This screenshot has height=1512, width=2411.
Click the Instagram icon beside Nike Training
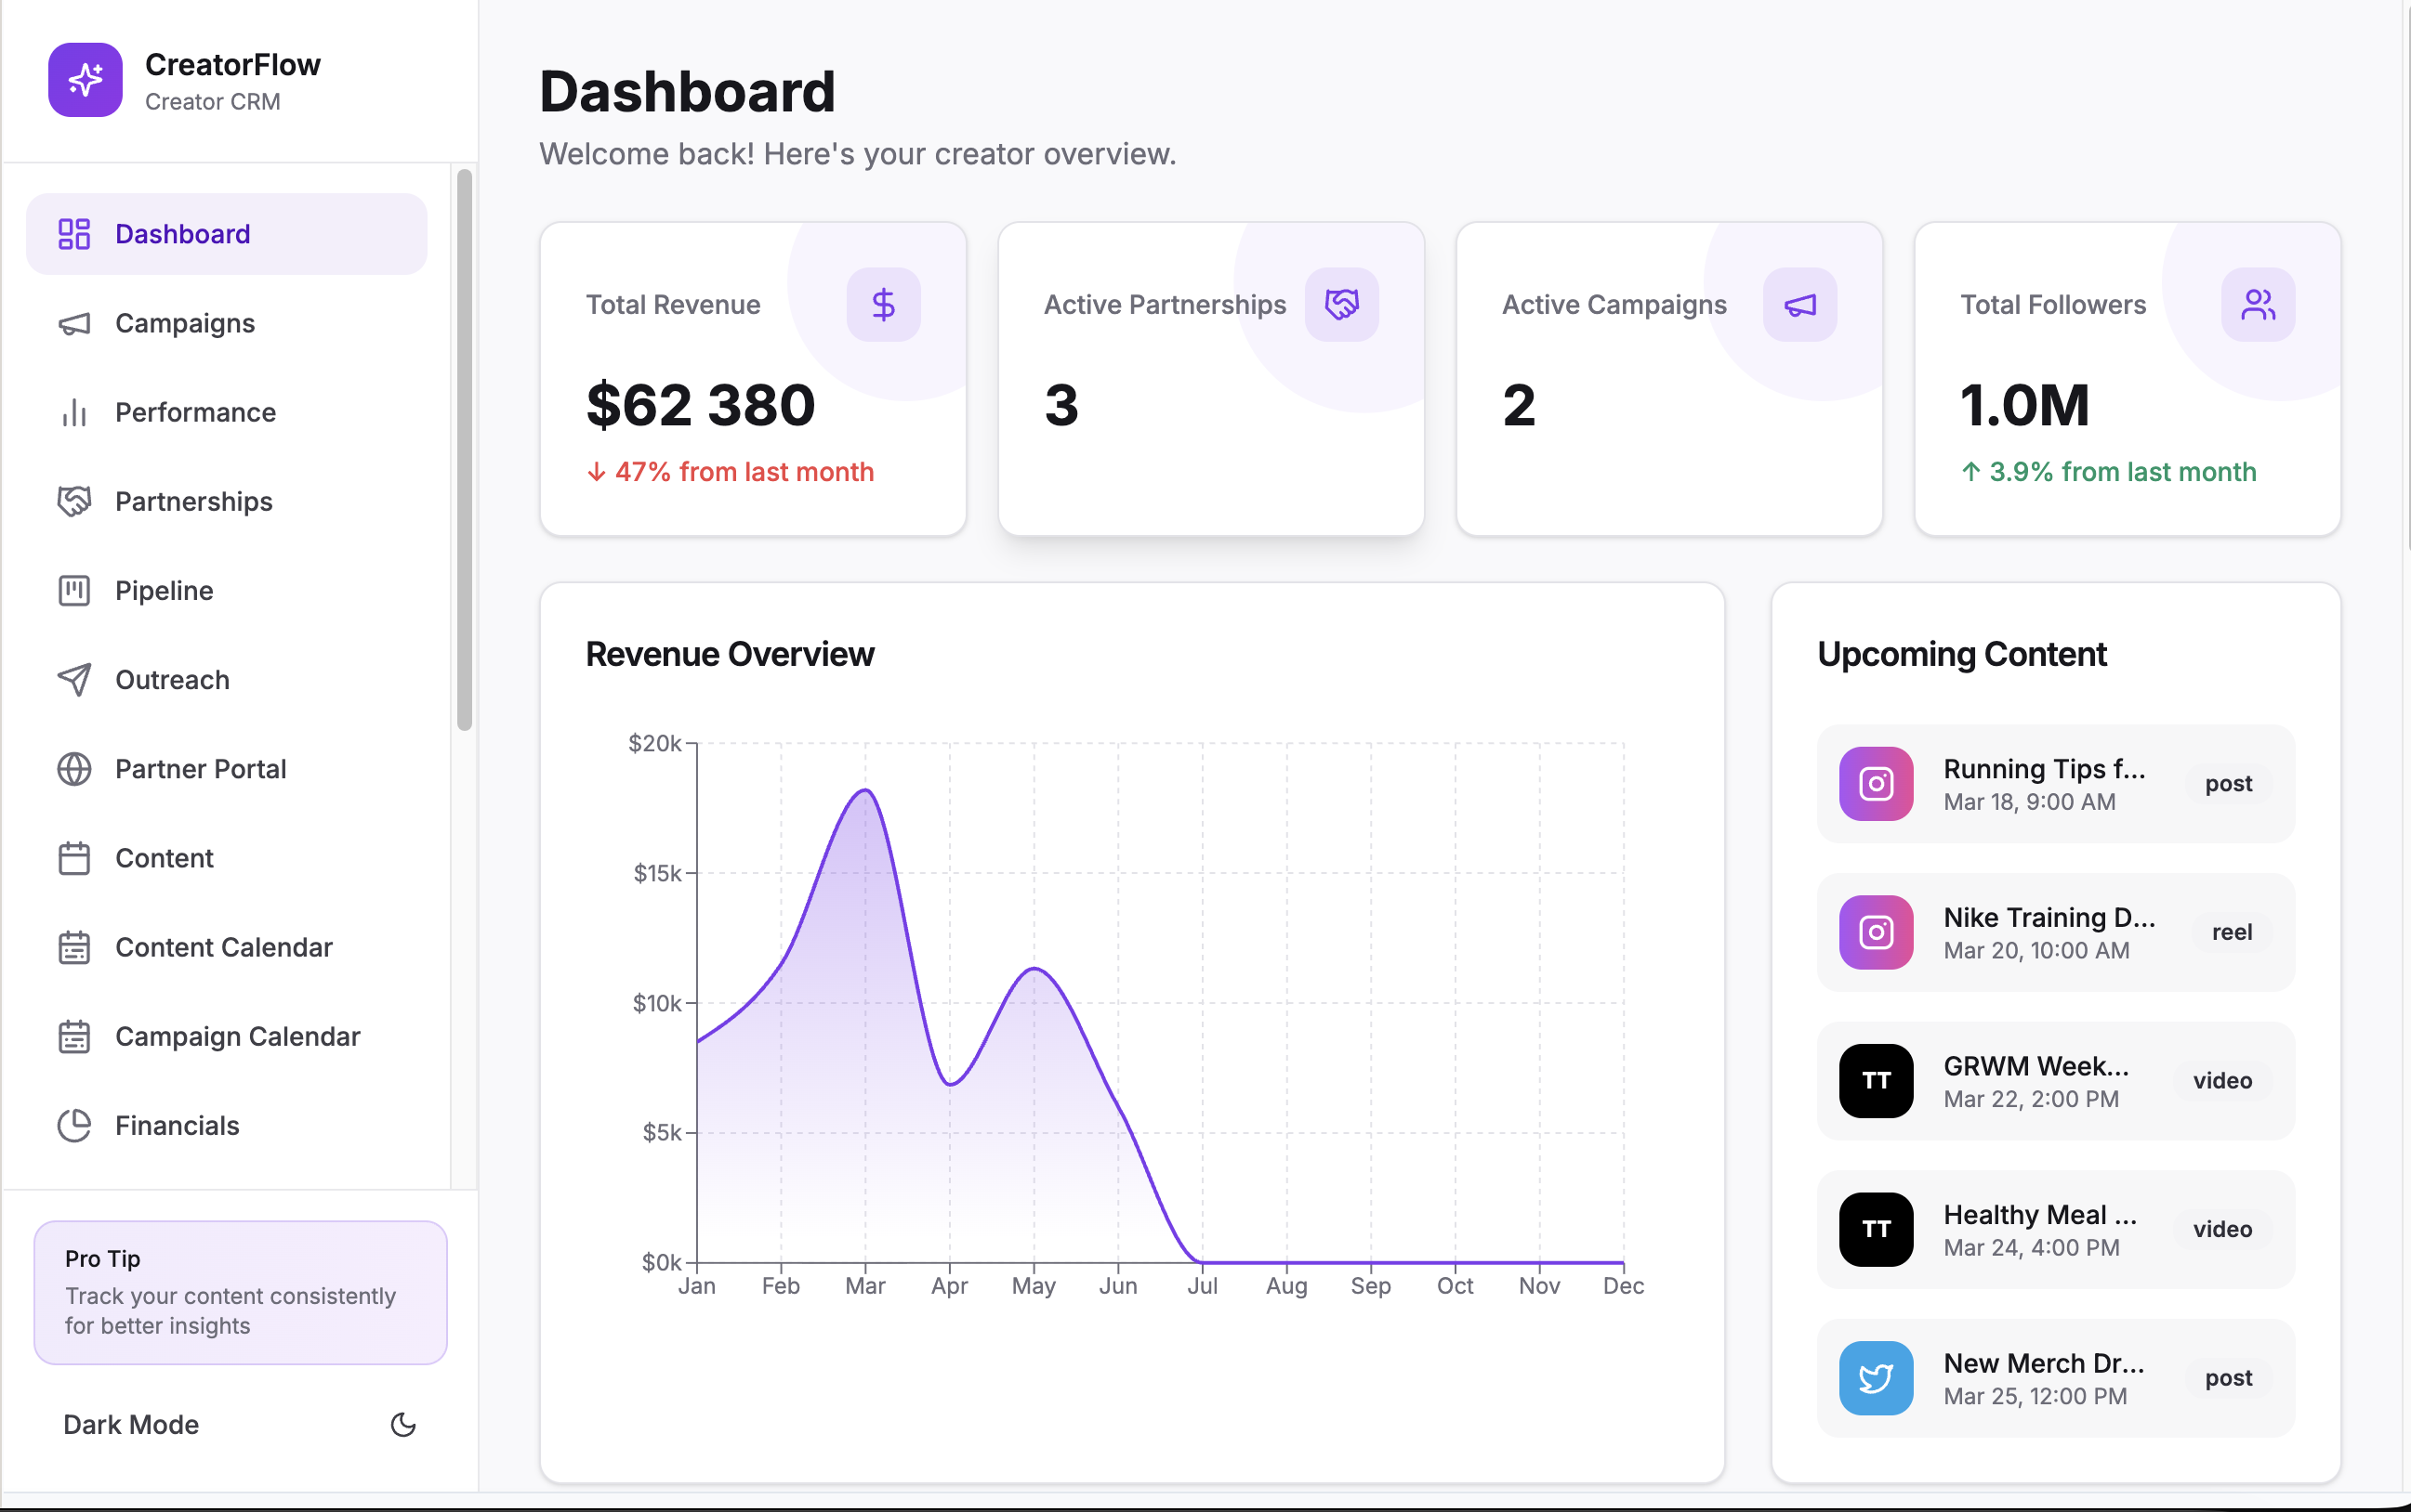coord(1876,932)
